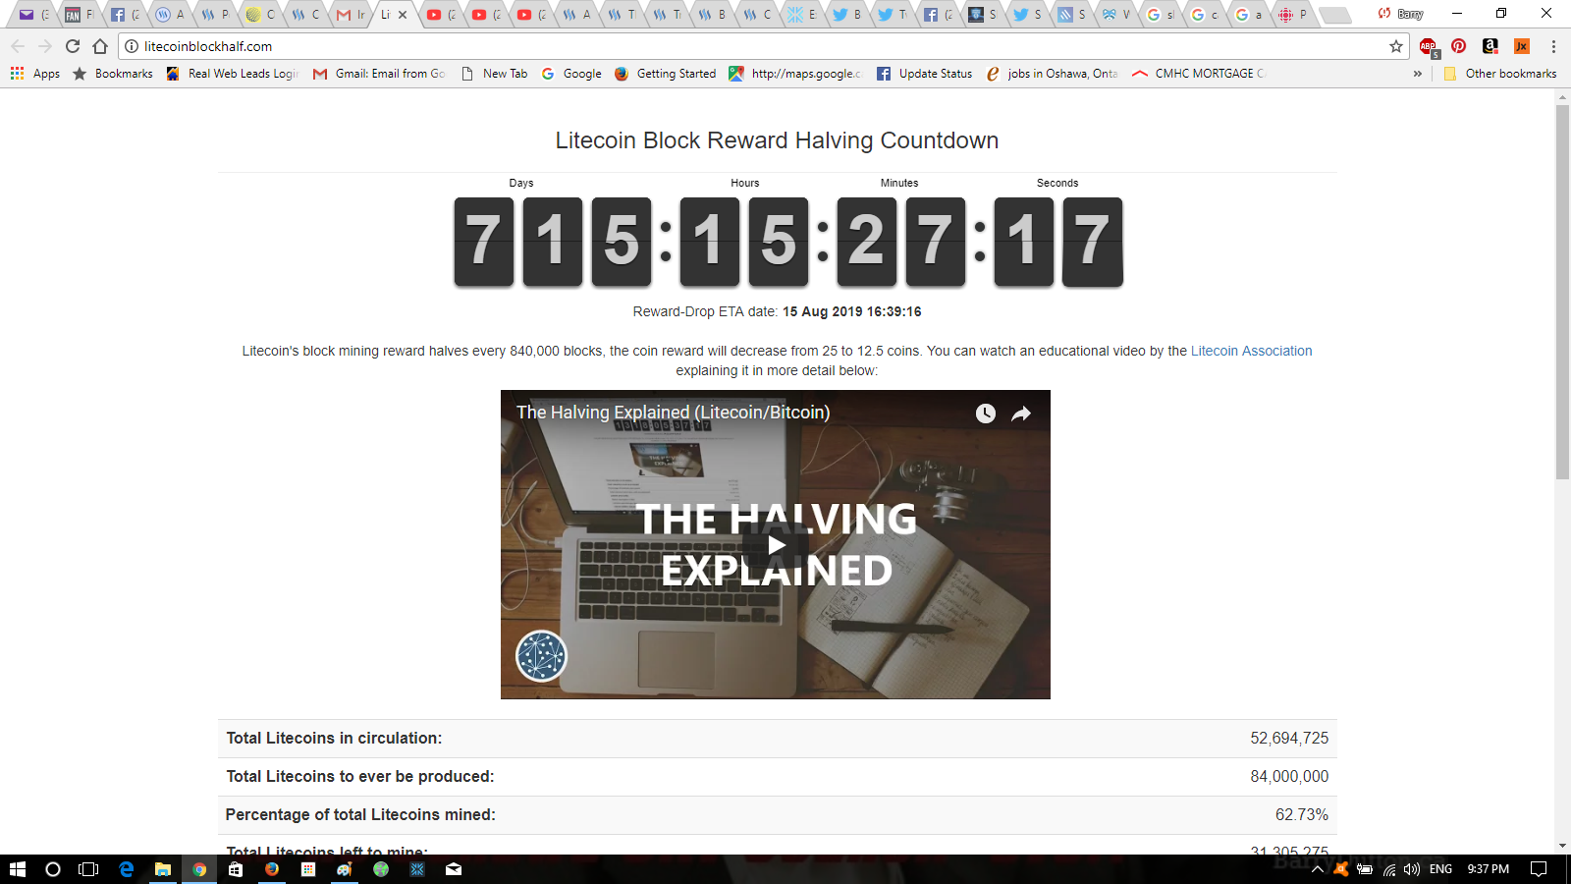Play The Halving Explained video
This screenshot has height=884, width=1571.
click(x=776, y=545)
